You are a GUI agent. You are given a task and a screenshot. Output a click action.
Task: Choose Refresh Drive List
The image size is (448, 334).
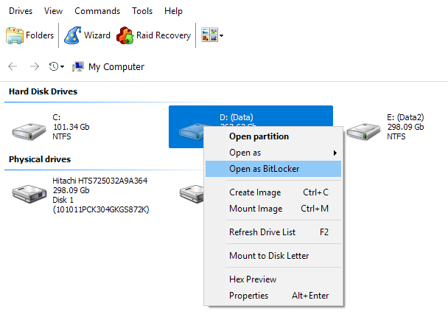click(273, 232)
